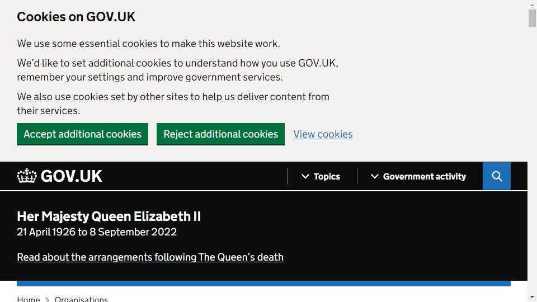
Task: Click the GOV.UK wordmark text
Action: (71, 176)
